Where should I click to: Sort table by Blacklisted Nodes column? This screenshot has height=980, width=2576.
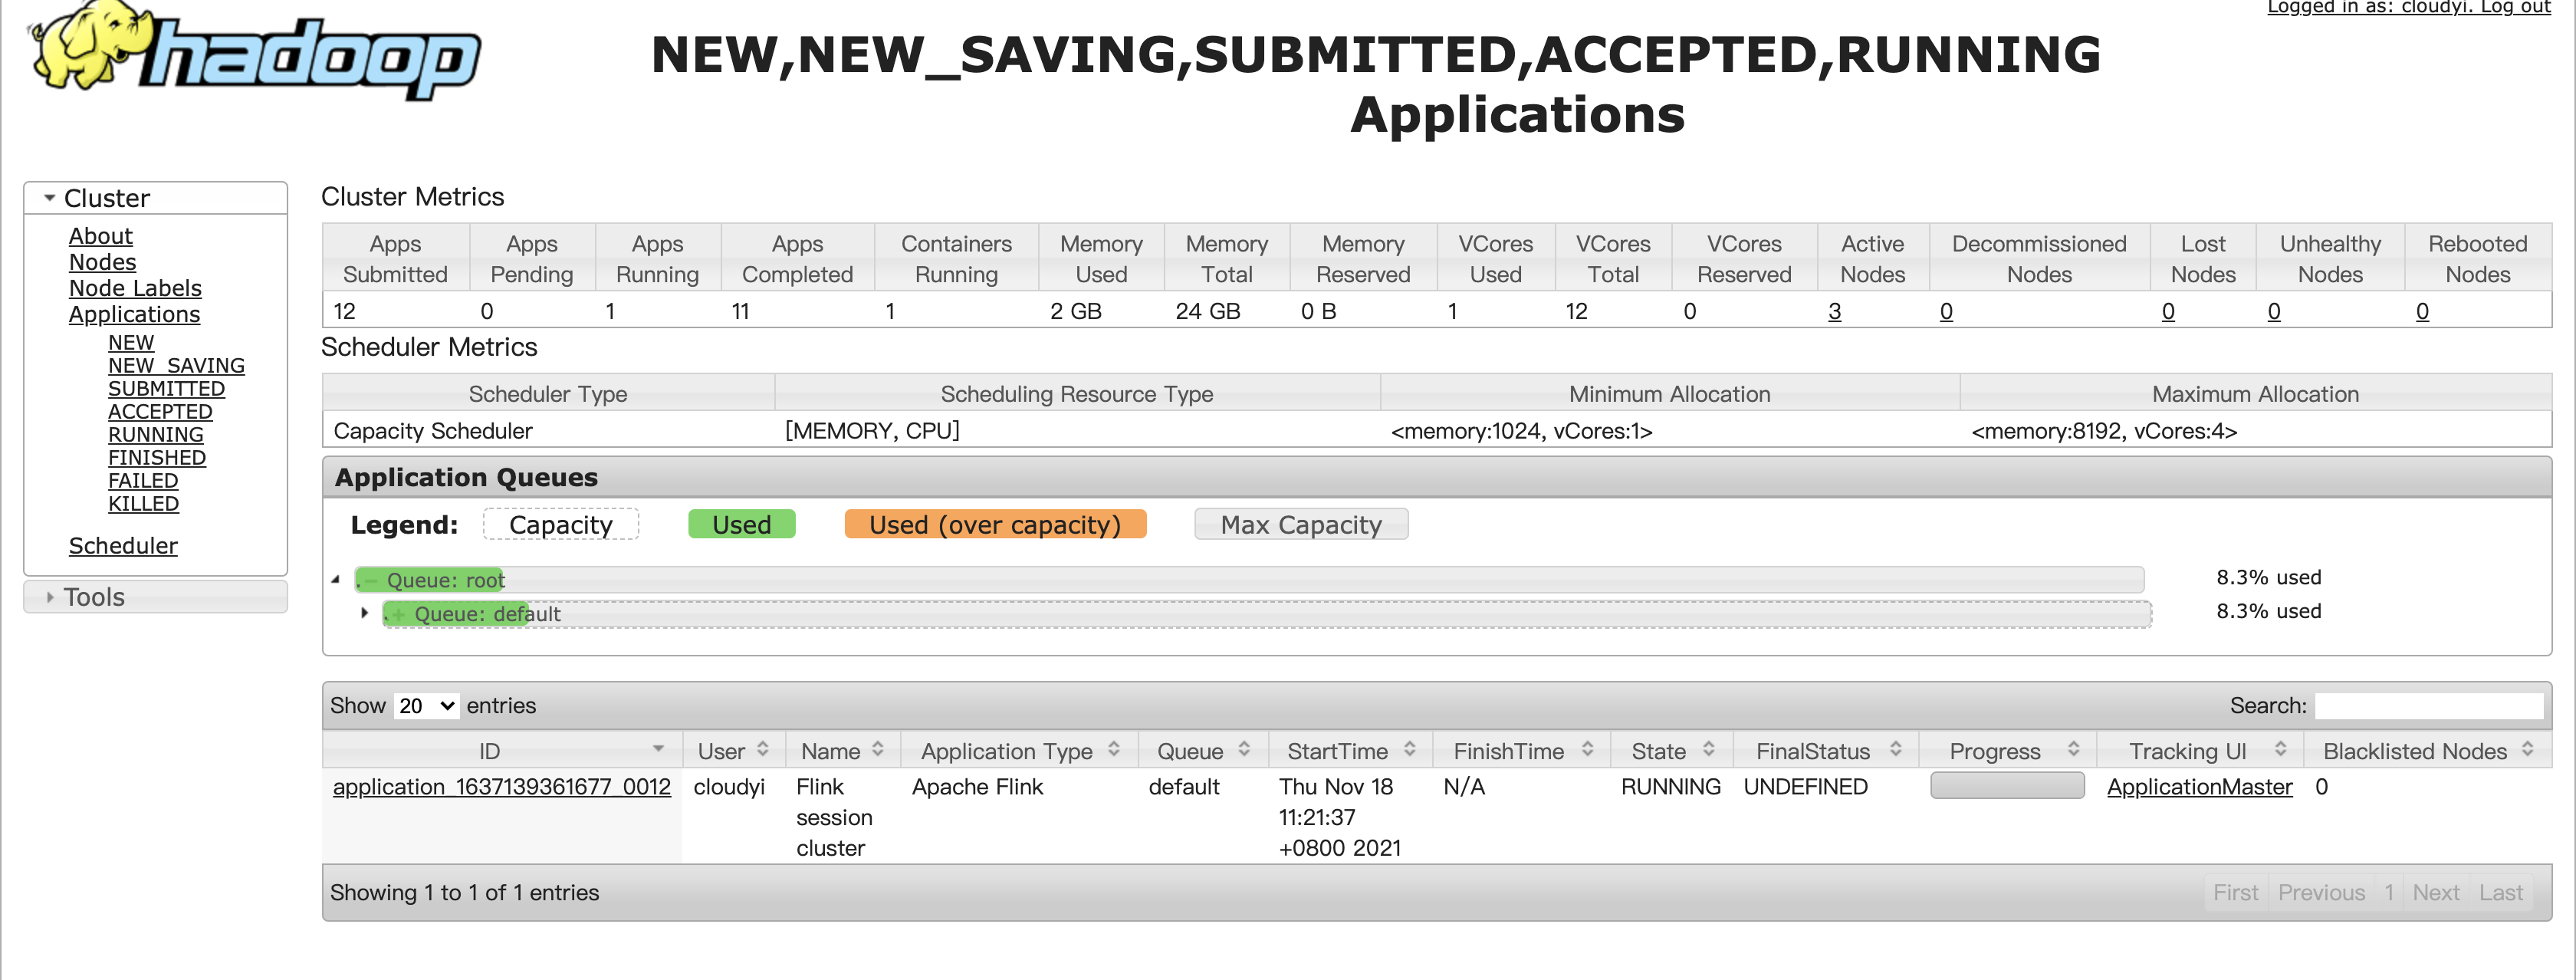click(2428, 751)
